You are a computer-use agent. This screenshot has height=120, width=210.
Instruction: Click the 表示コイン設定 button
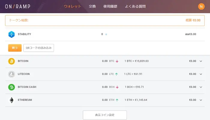[105, 115]
